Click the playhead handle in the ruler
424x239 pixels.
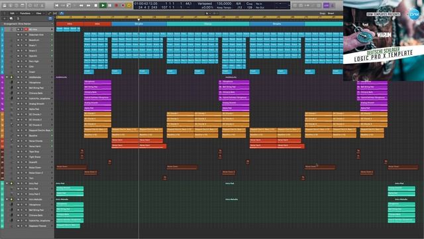tap(138, 19)
